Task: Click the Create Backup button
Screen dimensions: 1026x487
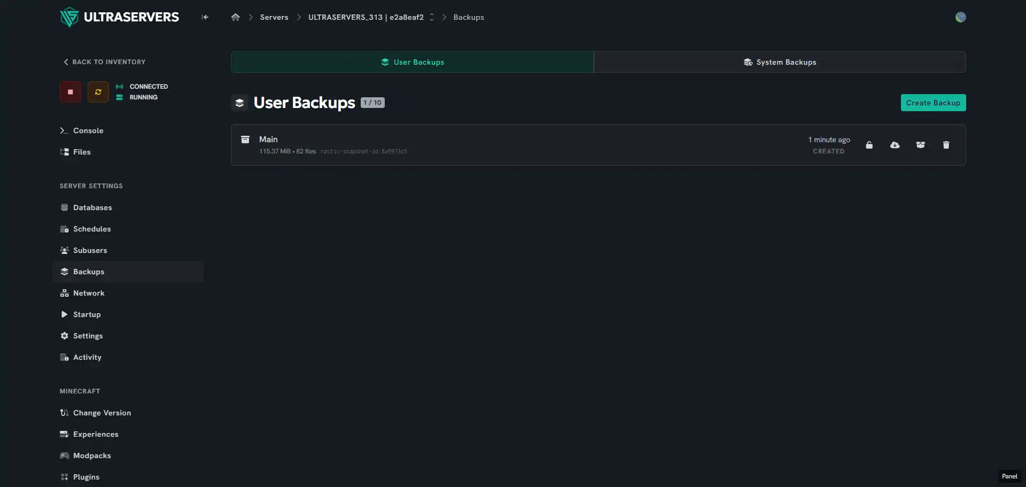Action: [933, 103]
